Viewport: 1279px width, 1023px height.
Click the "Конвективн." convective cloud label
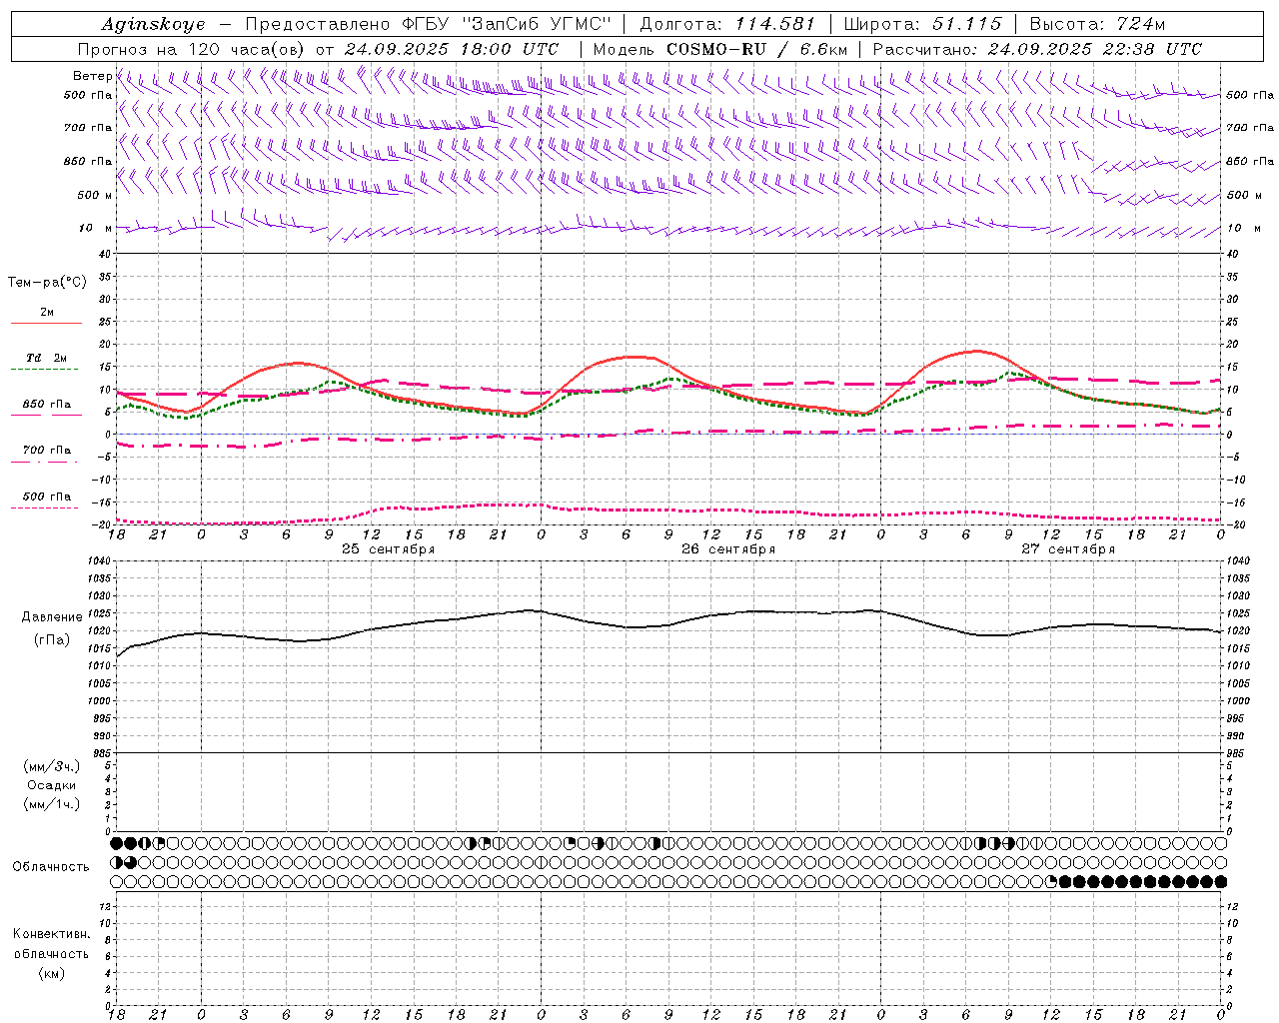point(51,934)
